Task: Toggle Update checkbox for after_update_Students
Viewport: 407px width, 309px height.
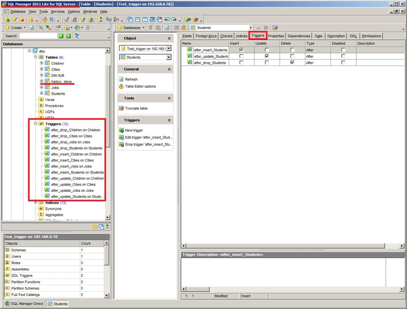Action: [x=267, y=56]
